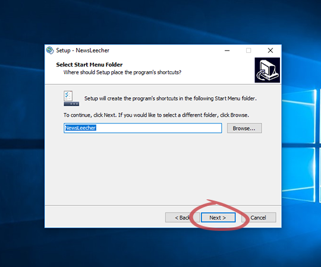Cancel the NewsLeecher installation

coord(259,218)
